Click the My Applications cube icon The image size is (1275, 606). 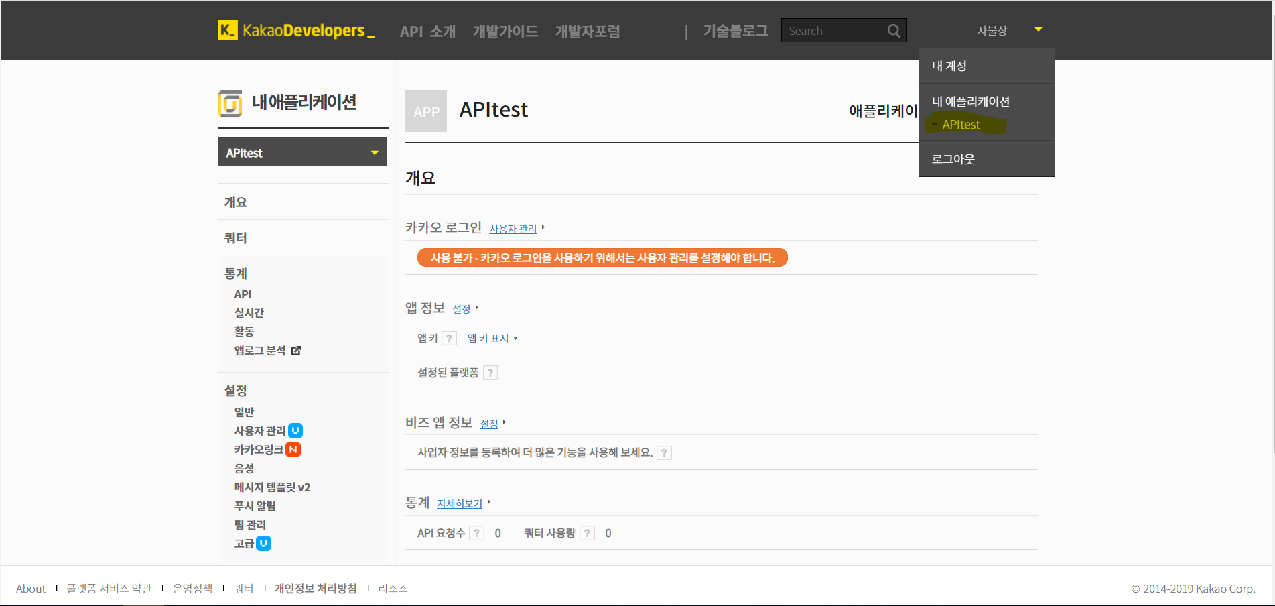click(x=230, y=104)
